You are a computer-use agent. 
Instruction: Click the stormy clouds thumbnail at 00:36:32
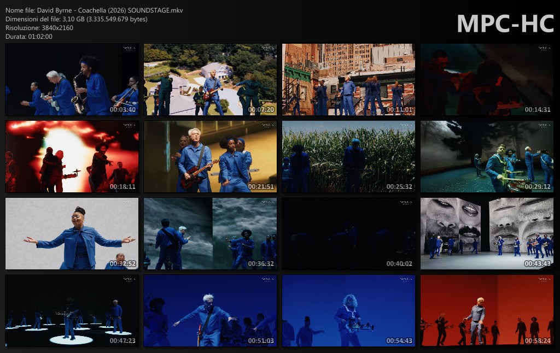210,233
